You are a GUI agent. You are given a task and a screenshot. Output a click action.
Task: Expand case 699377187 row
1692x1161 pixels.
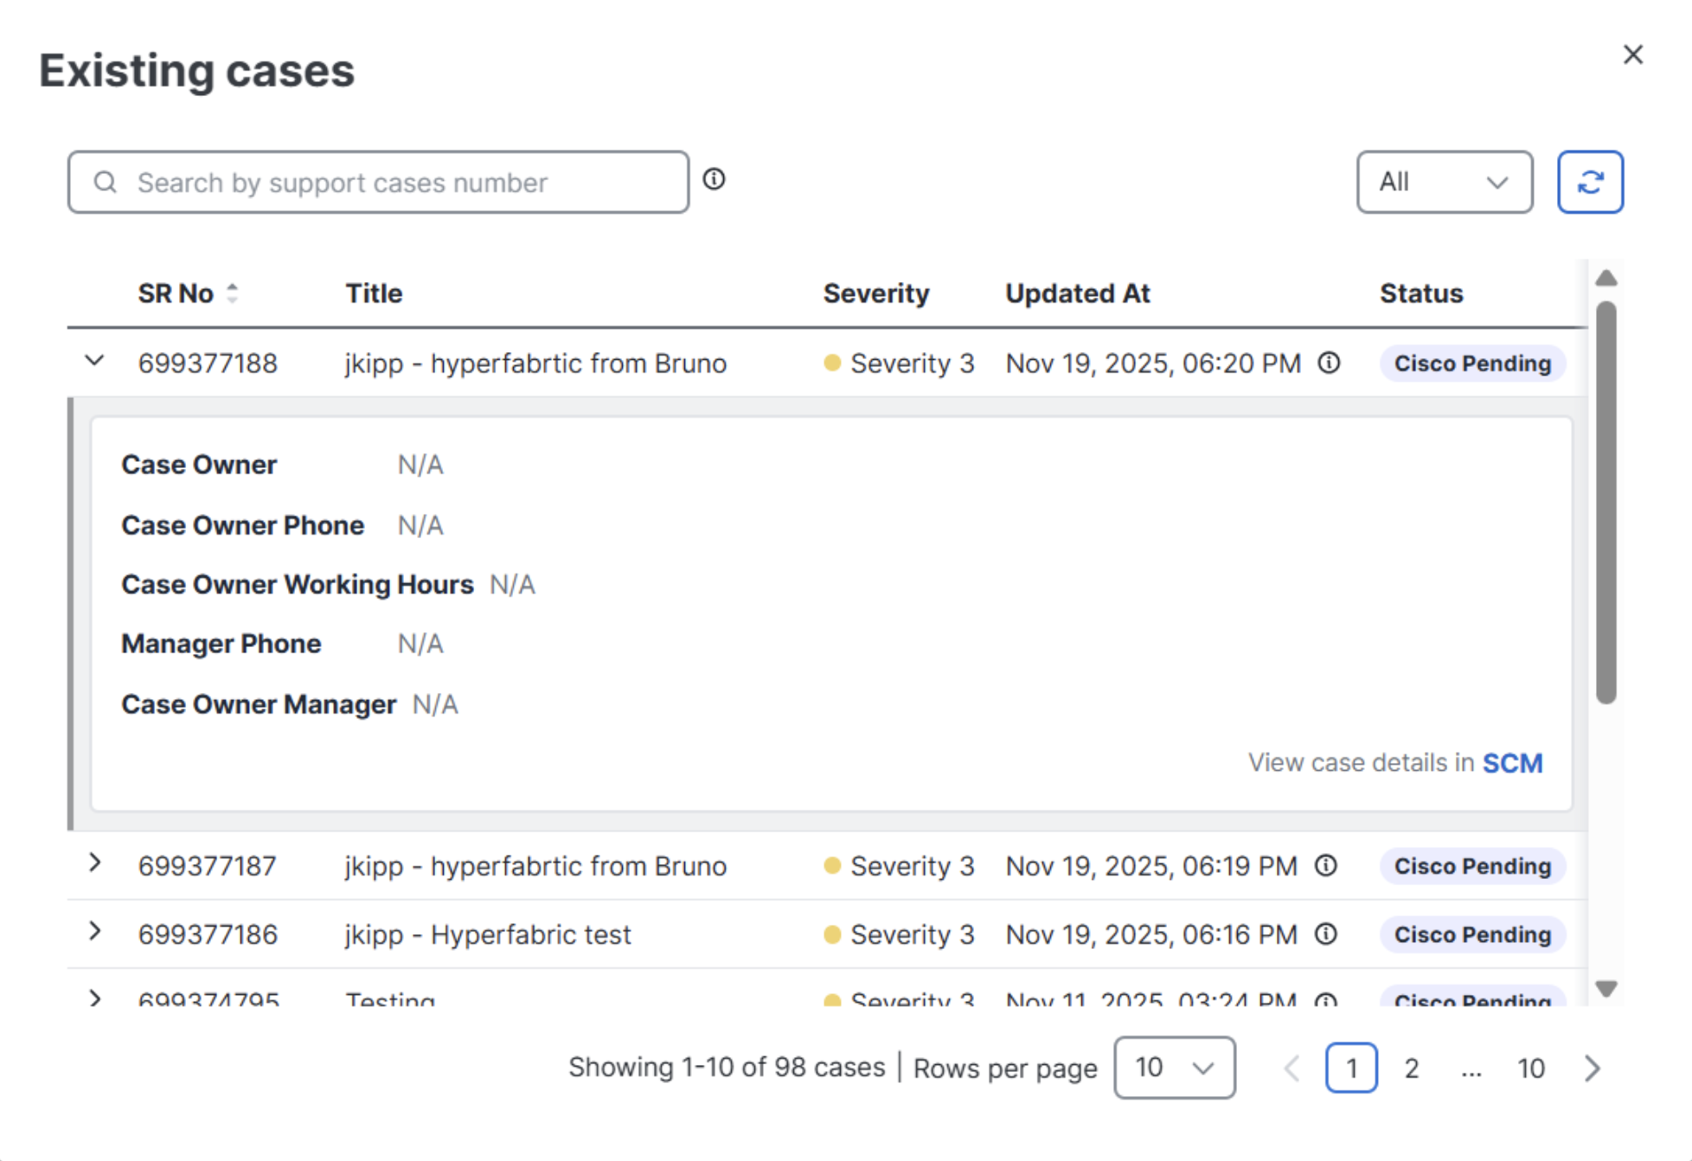95,863
